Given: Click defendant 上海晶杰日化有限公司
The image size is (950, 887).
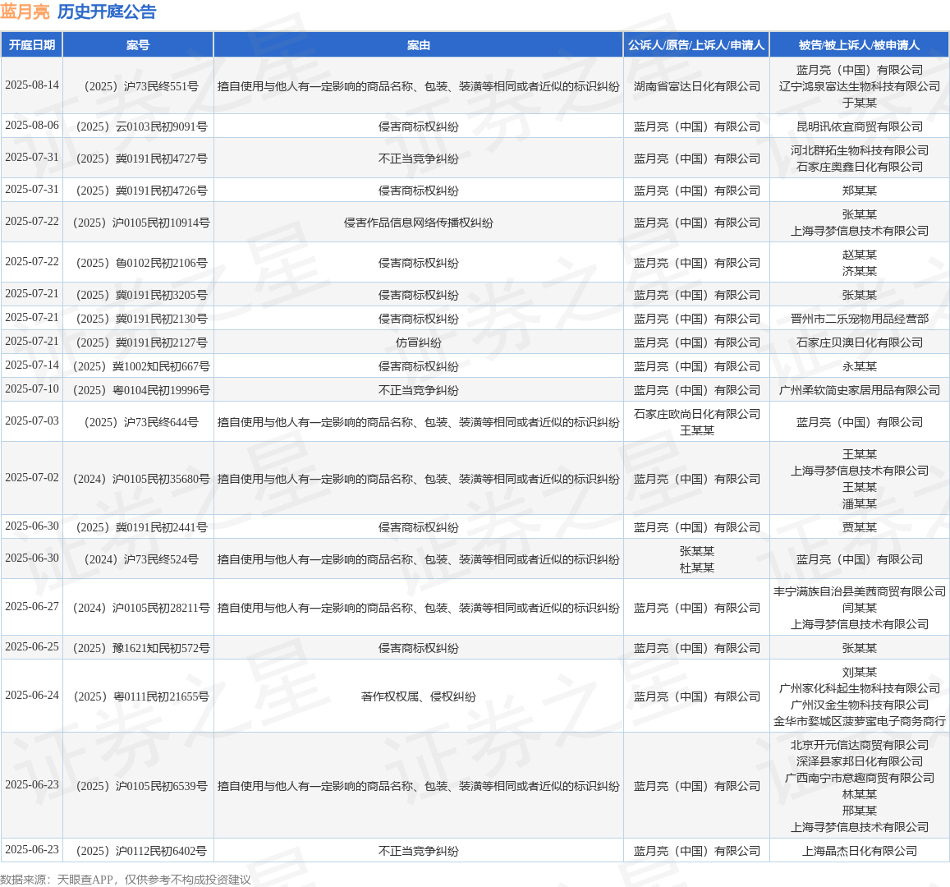Looking at the screenshot, I should 859,851.
